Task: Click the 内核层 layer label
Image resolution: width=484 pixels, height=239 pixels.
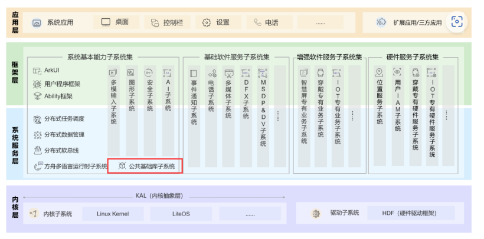Action: point(15,207)
